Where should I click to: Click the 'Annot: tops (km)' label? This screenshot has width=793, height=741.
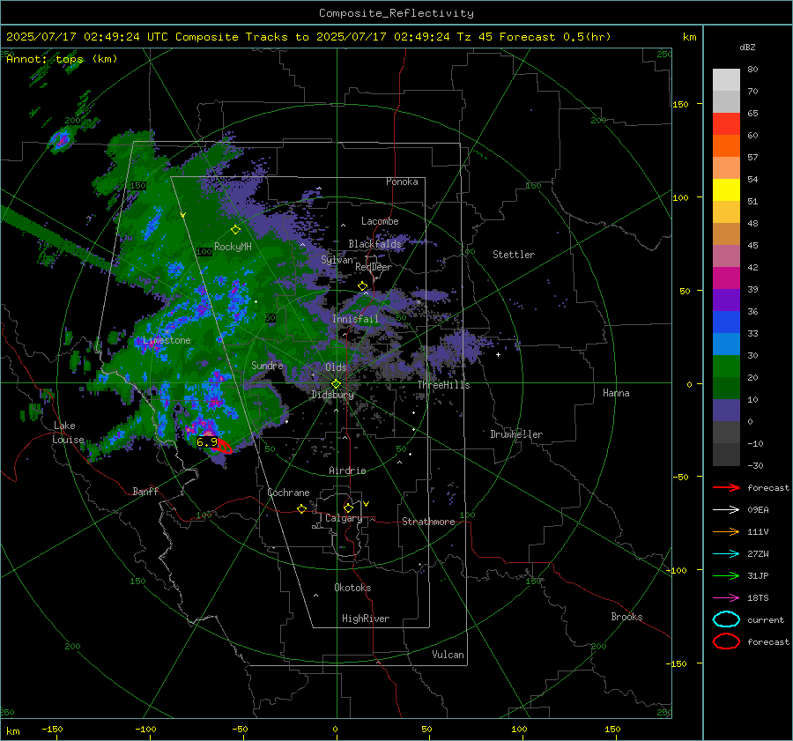point(62,59)
